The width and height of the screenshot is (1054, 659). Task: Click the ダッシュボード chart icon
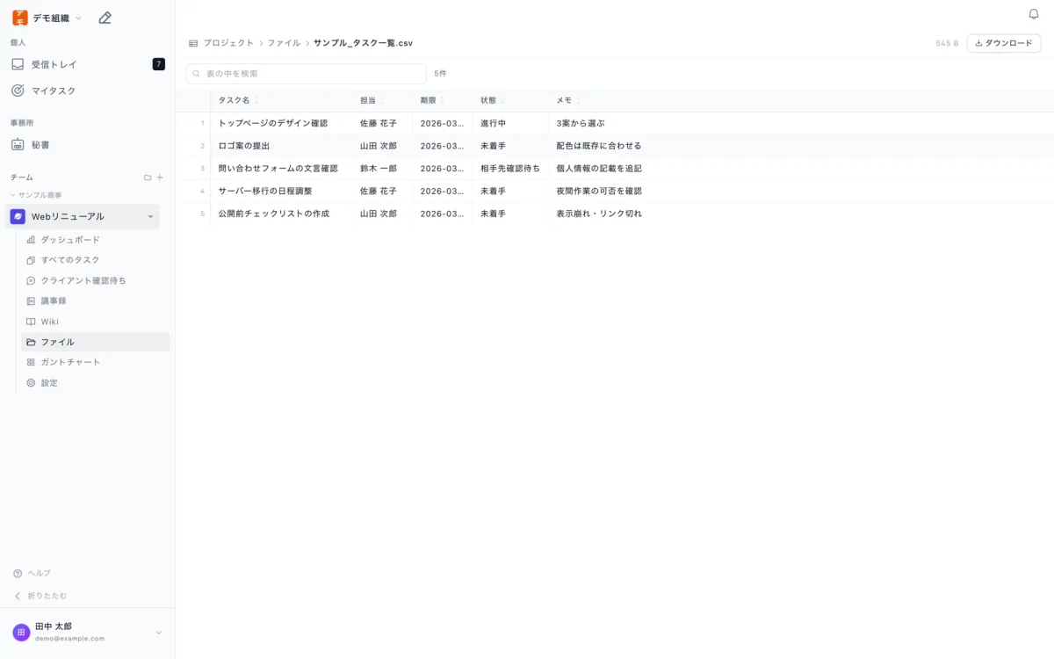(31, 240)
